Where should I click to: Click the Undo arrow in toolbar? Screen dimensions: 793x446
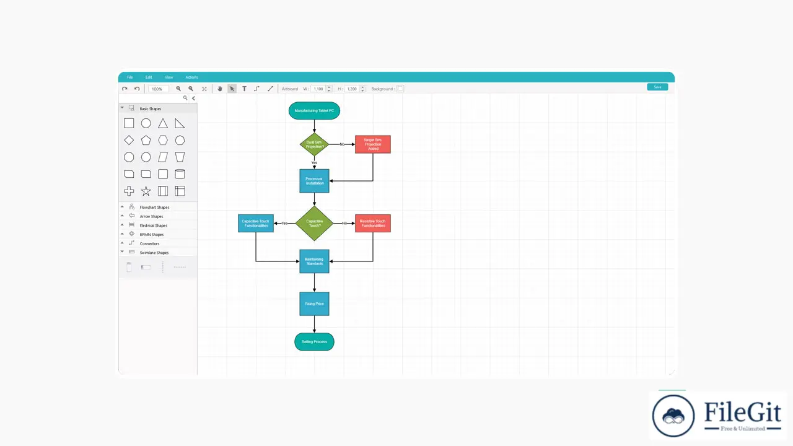137,89
